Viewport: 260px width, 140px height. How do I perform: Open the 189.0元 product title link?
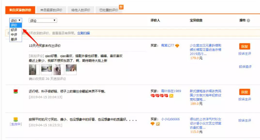tap(205, 95)
